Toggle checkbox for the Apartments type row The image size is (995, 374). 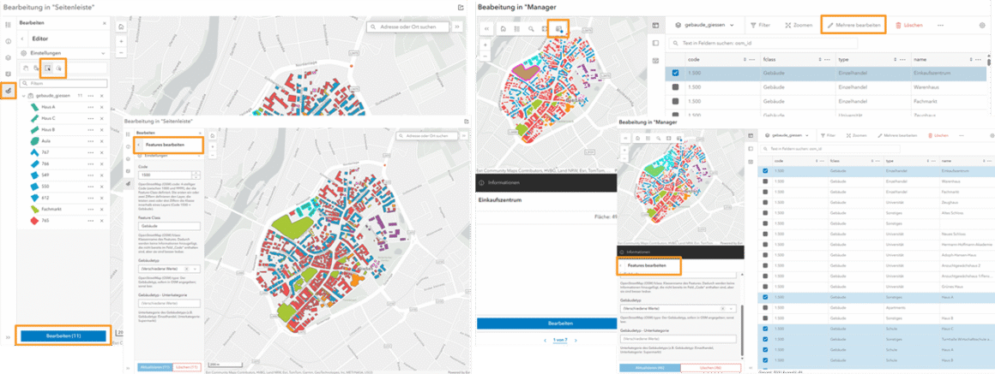tap(764, 307)
